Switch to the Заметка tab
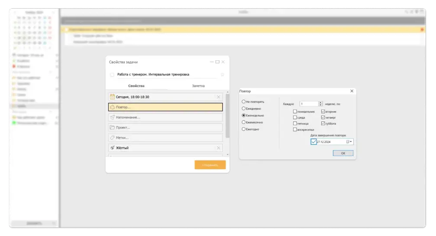This screenshot has height=236, width=436. tap(198, 86)
